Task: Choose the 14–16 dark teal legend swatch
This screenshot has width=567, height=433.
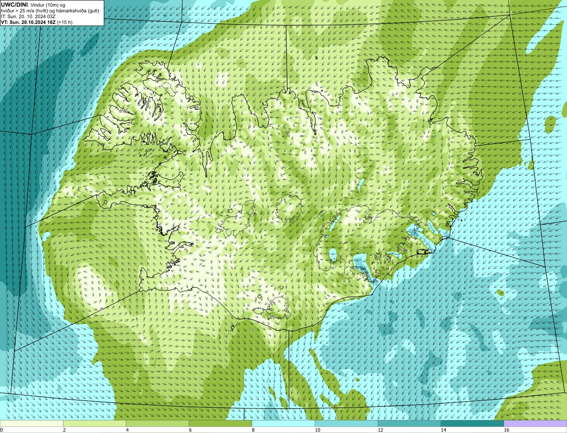Action: [473, 423]
